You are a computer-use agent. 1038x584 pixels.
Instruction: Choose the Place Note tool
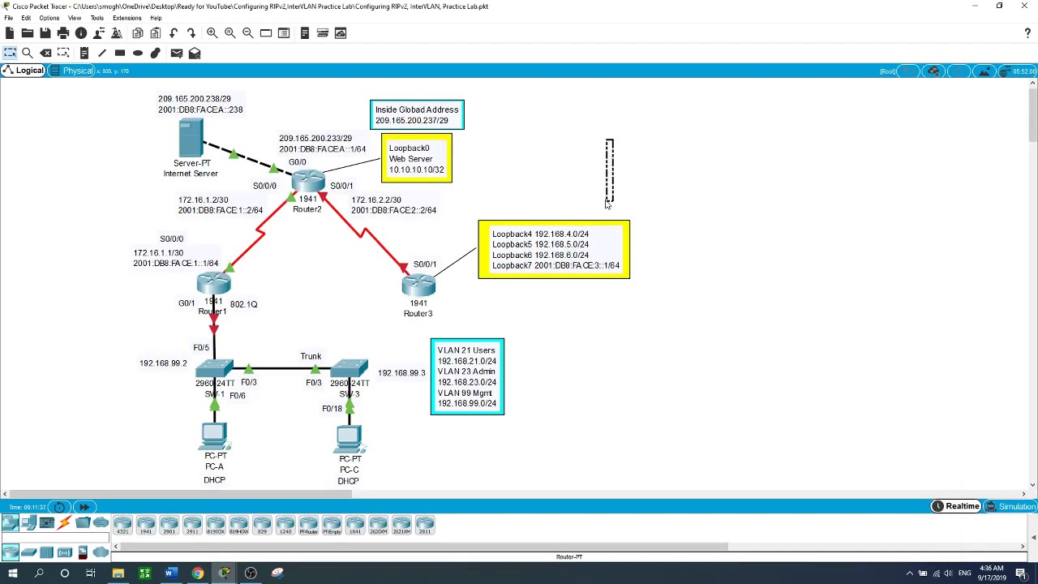pos(84,53)
